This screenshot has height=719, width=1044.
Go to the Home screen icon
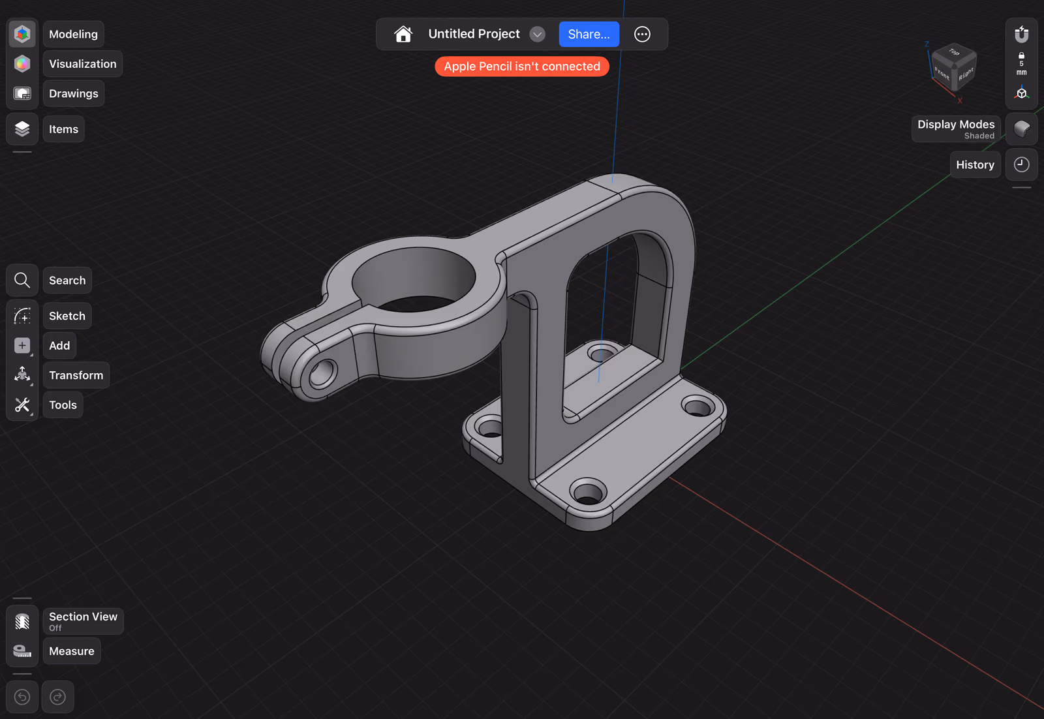(403, 34)
